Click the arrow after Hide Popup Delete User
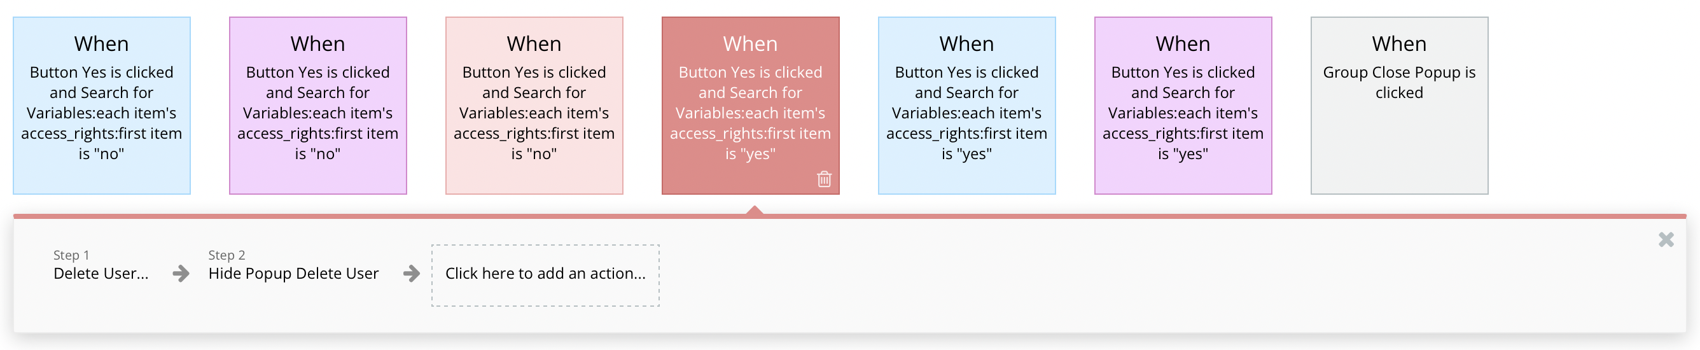This screenshot has width=1700, height=350. [x=411, y=274]
